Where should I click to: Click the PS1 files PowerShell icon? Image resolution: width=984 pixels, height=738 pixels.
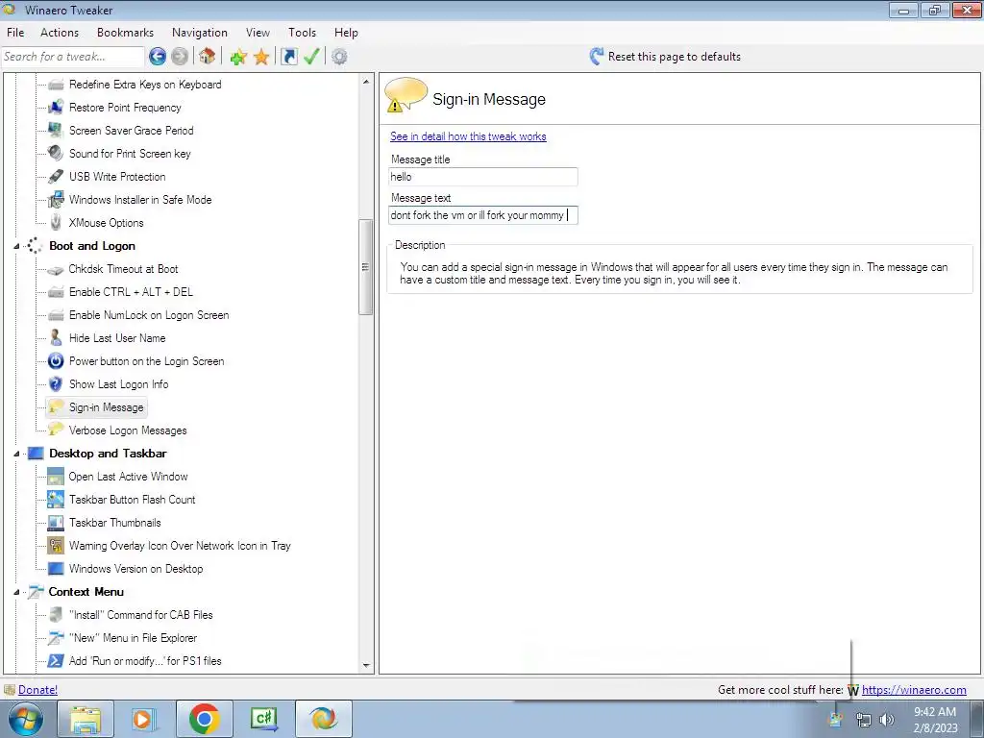[56, 661]
